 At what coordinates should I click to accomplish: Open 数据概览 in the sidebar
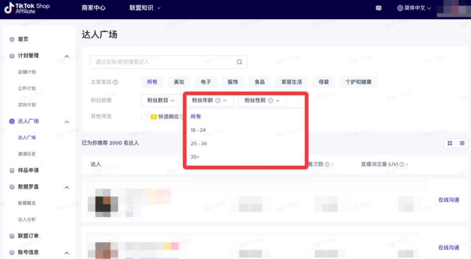(27, 203)
